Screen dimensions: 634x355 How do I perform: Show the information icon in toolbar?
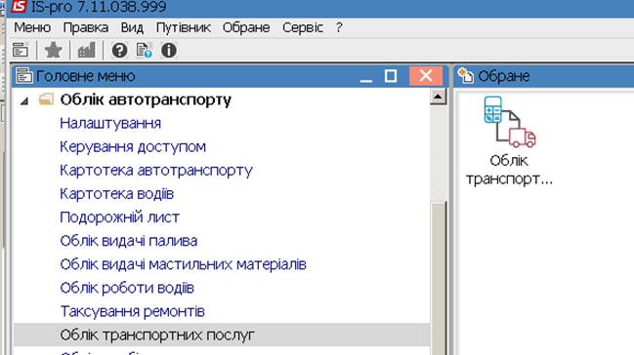pos(169,51)
